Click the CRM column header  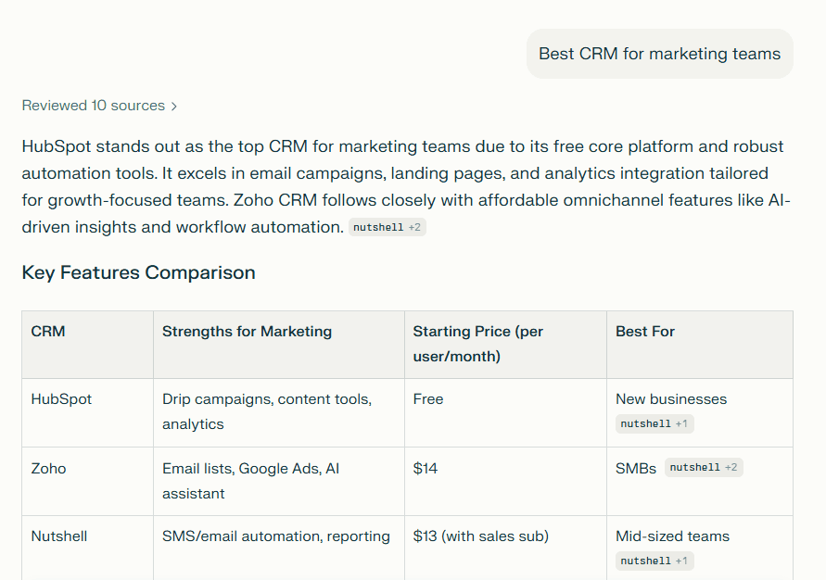coord(48,332)
